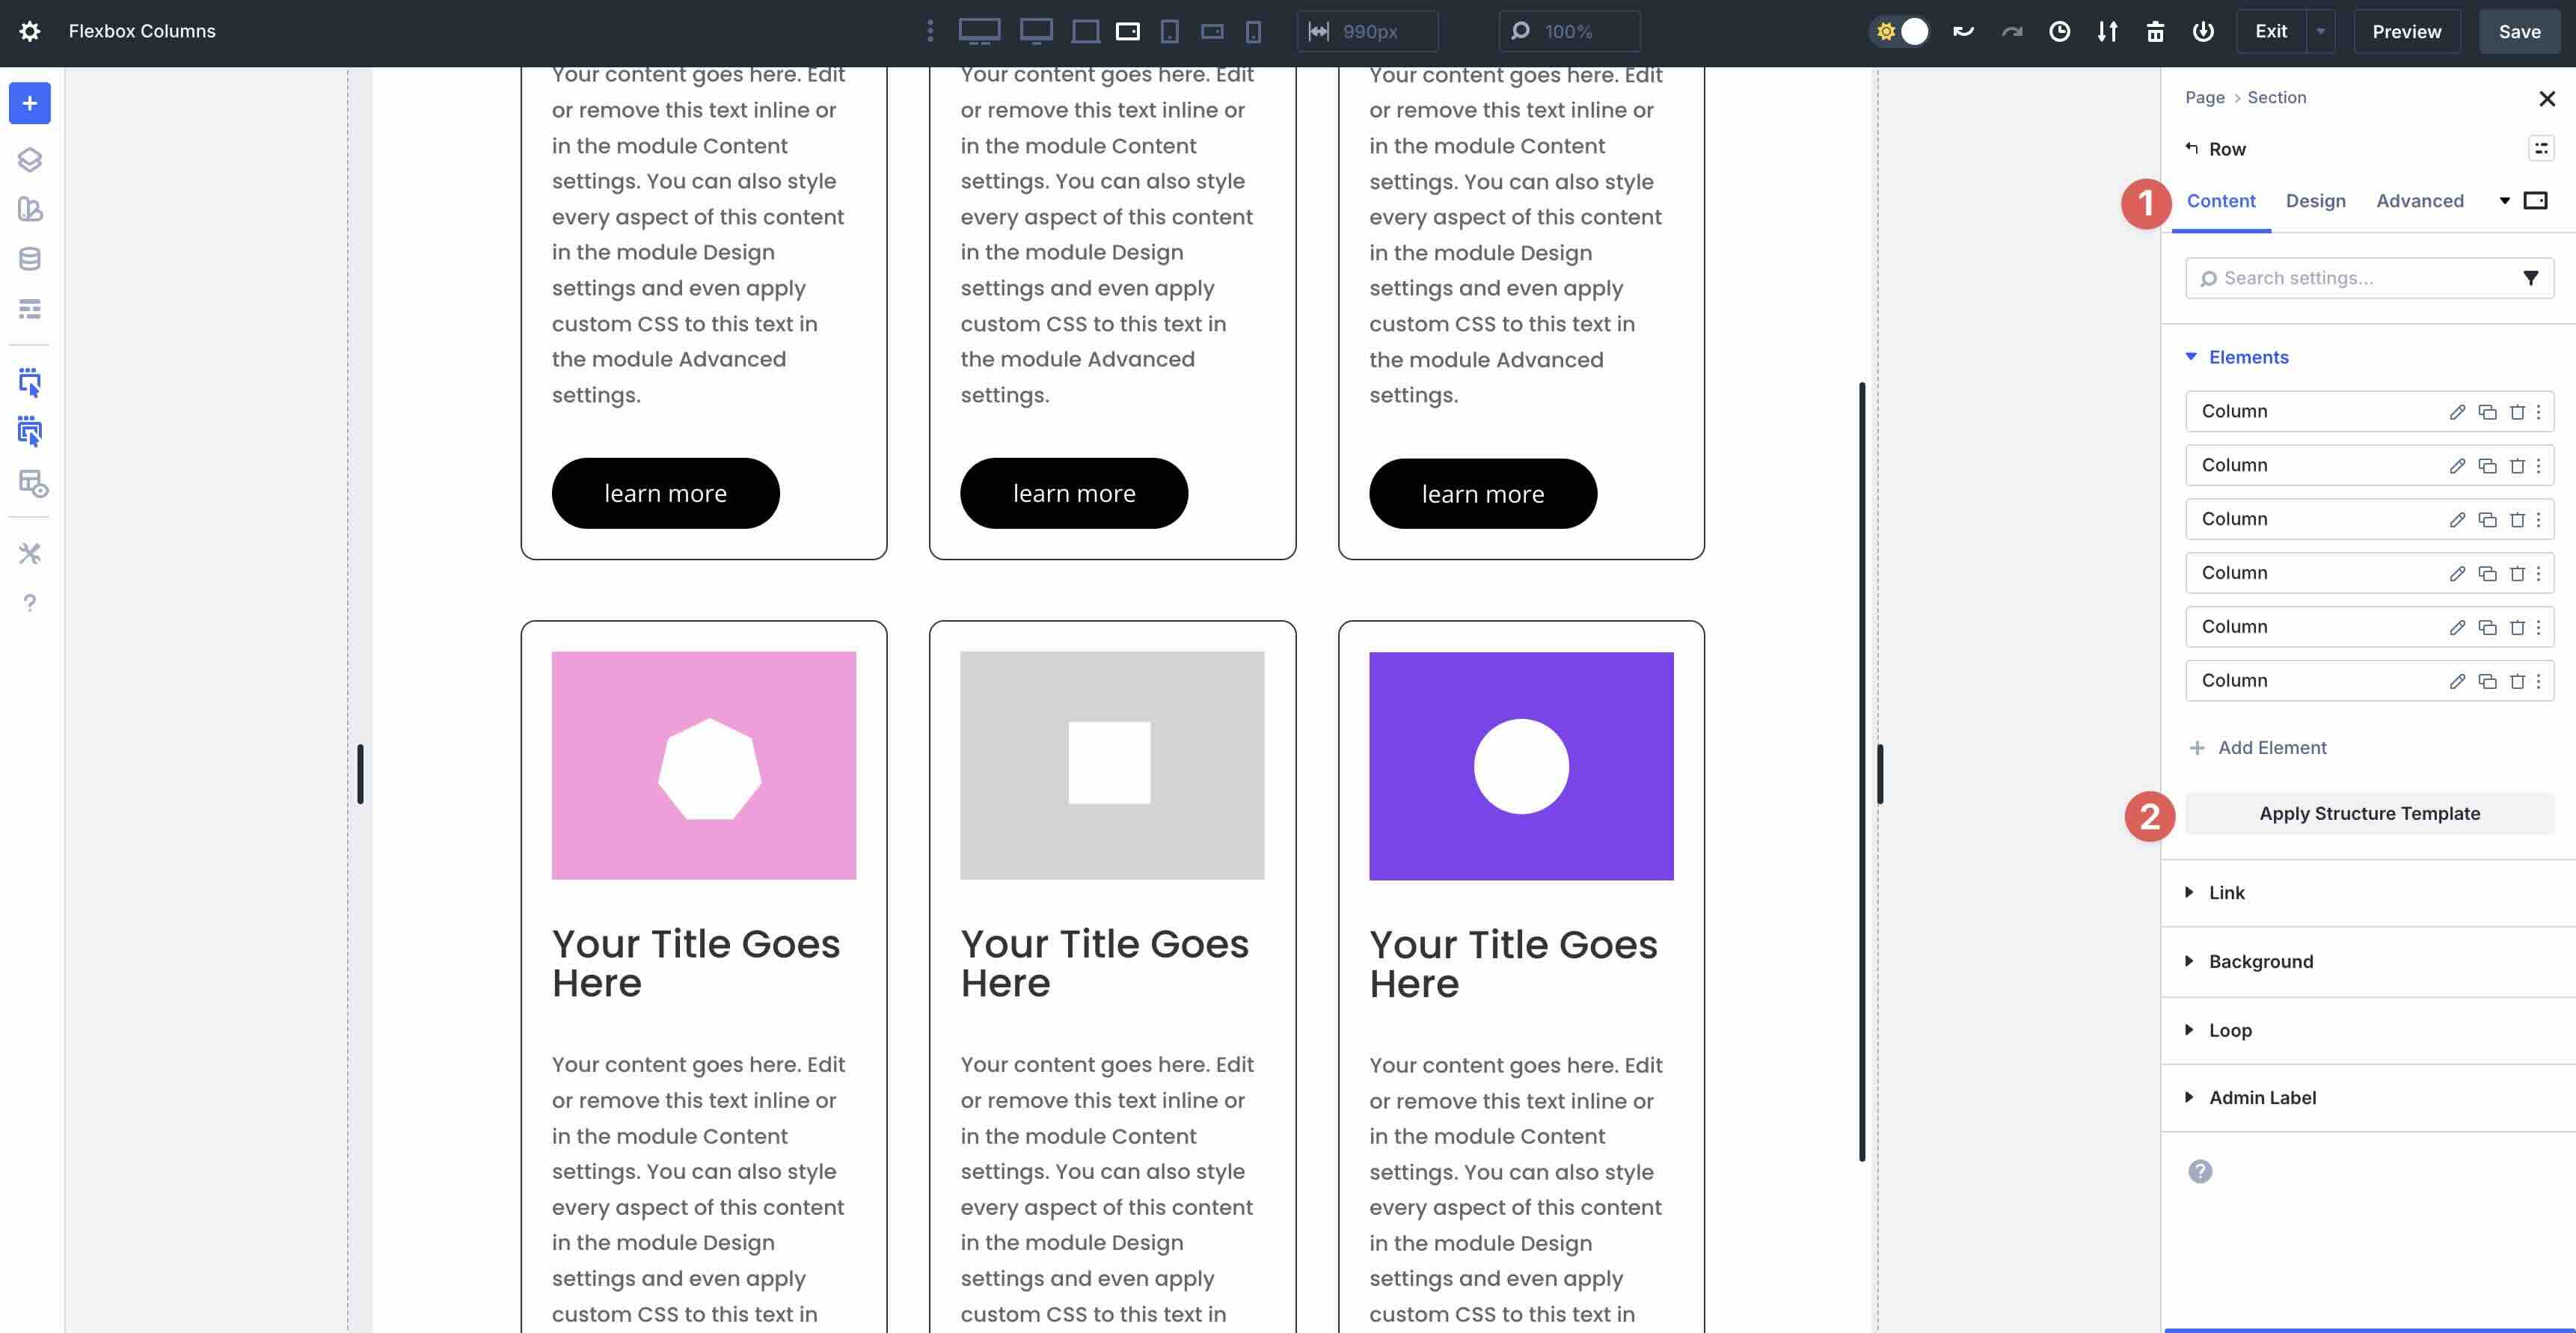Click the Add Element link
Image resolution: width=2576 pixels, height=1333 pixels.
coord(2271,747)
